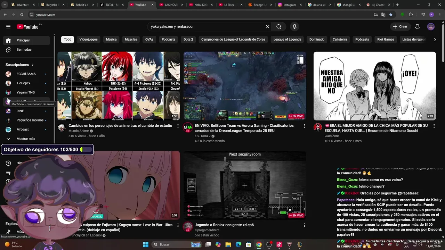Open a new browser tab
This screenshot has width=445, height=250.
pyautogui.click(x=397, y=5)
